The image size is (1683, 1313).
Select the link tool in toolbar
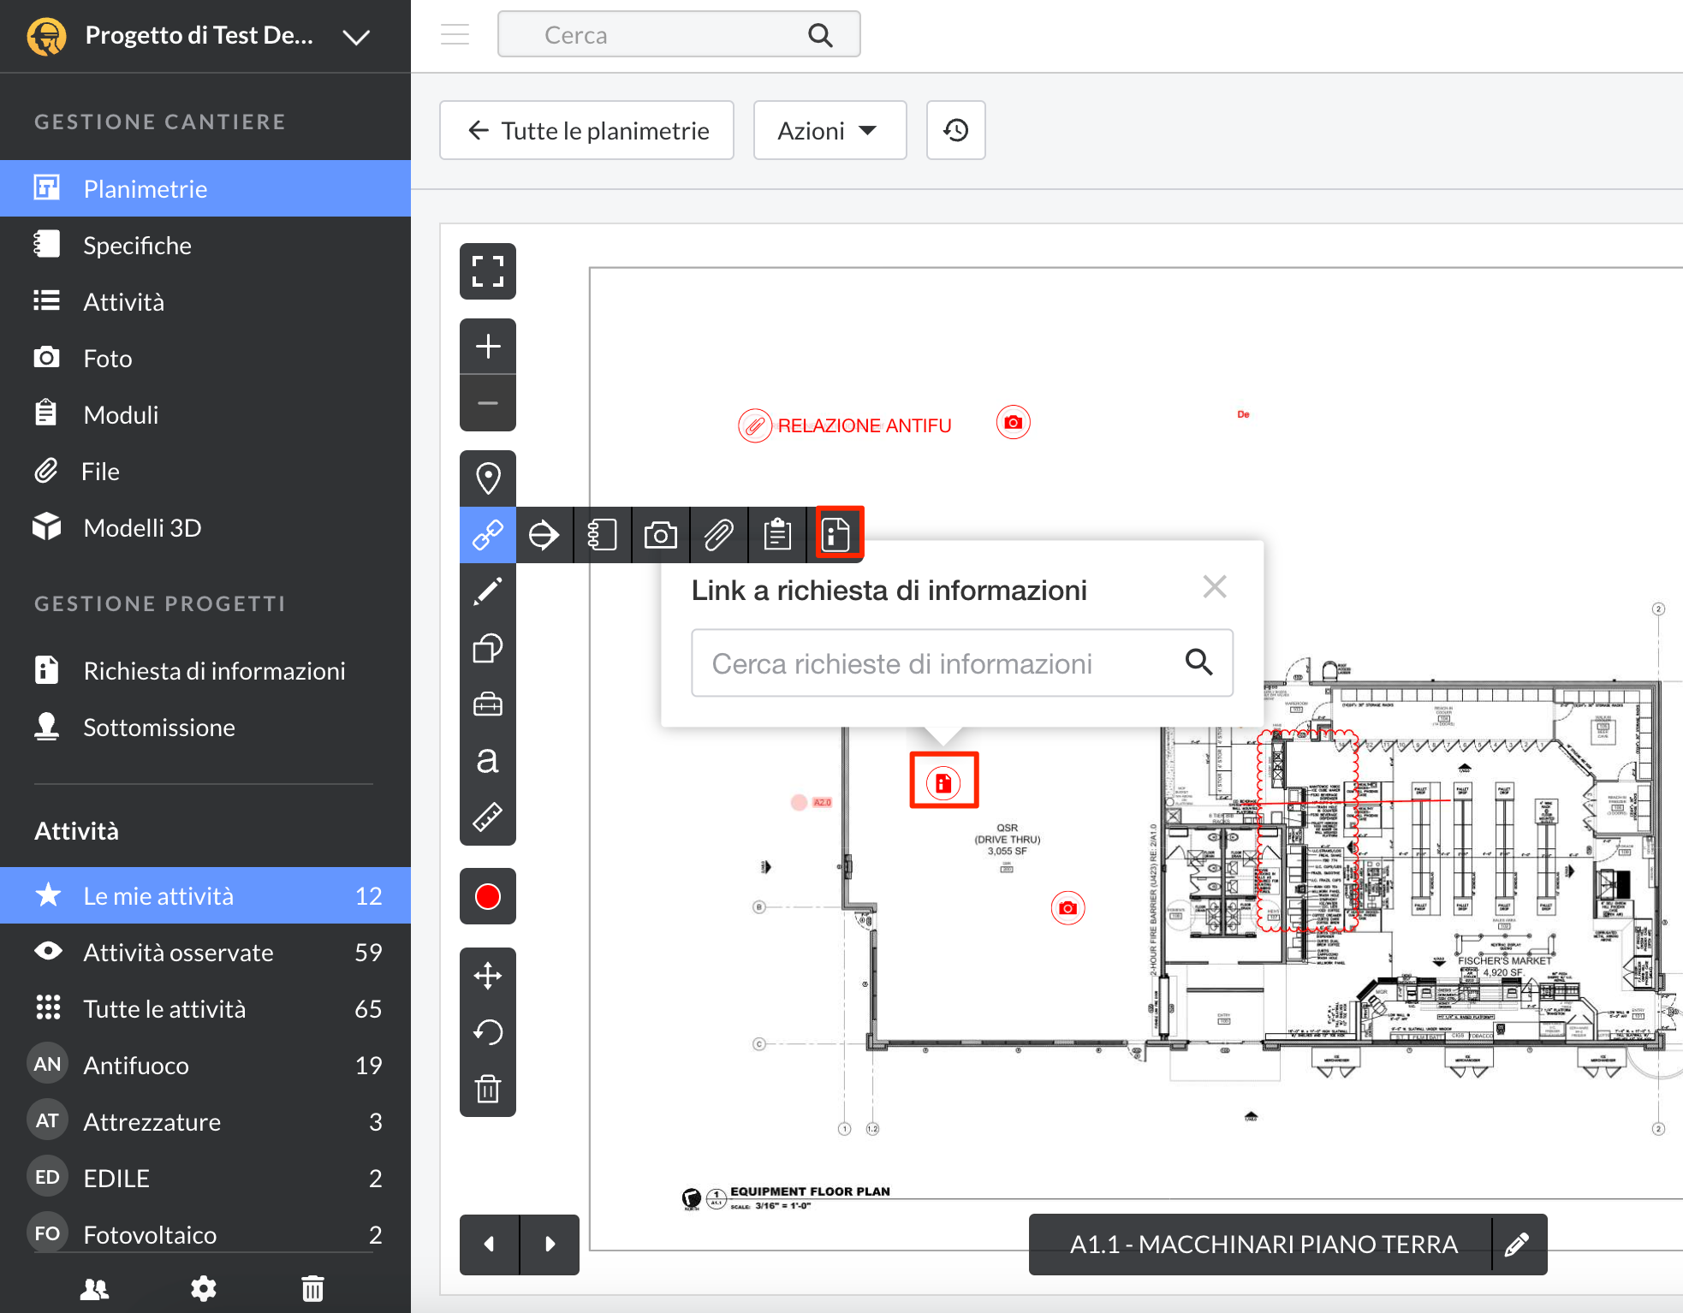(x=488, y=535)
